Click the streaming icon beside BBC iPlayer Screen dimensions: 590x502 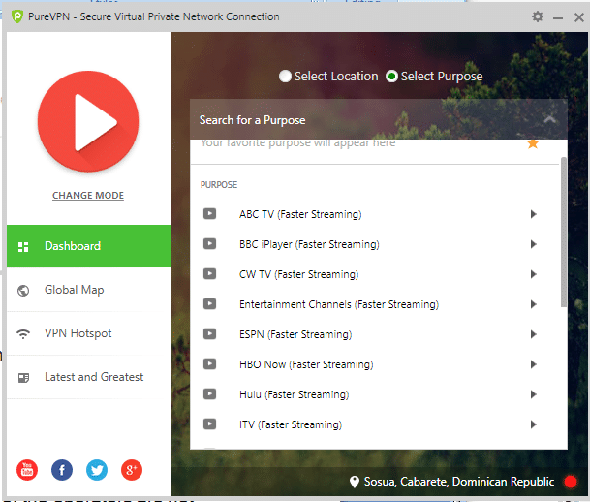tap(209, 244)
